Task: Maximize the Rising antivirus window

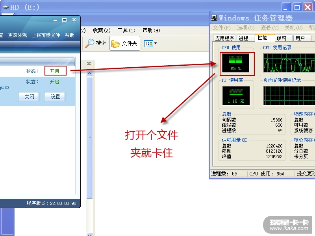Action: pyautogui.click(x=64, y=20)
